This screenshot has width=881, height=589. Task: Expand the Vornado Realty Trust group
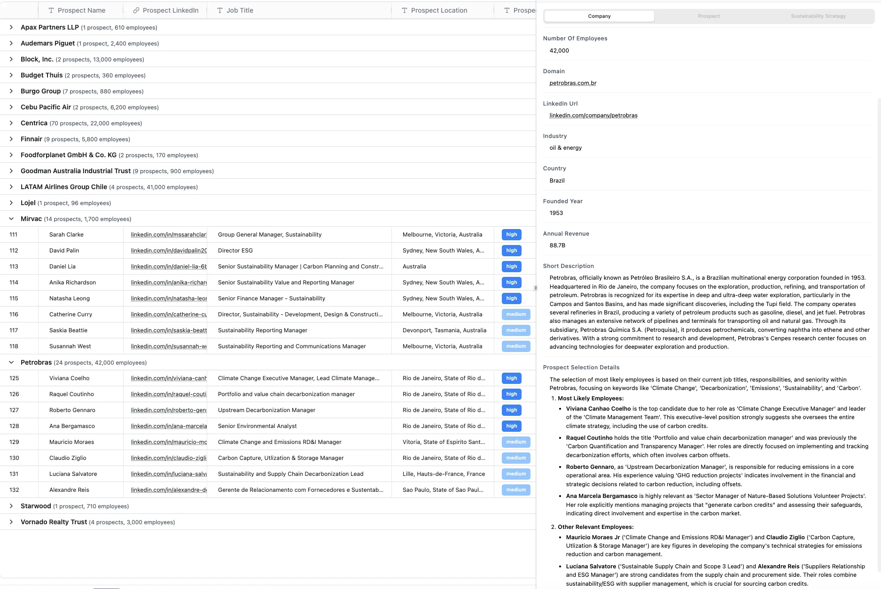tap(11, 522)
